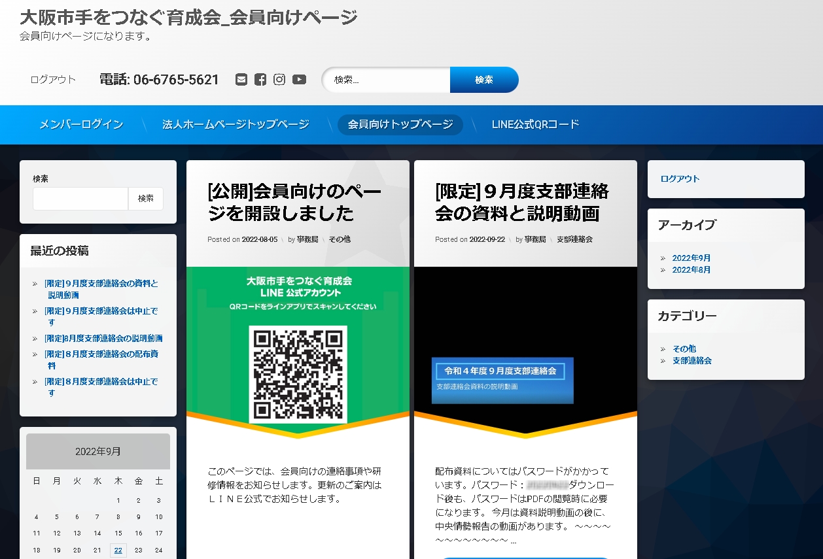
Task: Open recent post ８月度支部連絡会の配布資料
Action: point(101,360)
